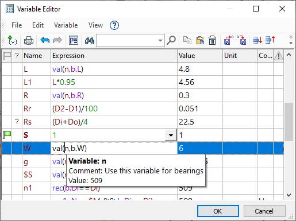This screenshot has width=296, height=221.
Task: Add a new variable with the {v} icon
Action: (x=13, y=40)
